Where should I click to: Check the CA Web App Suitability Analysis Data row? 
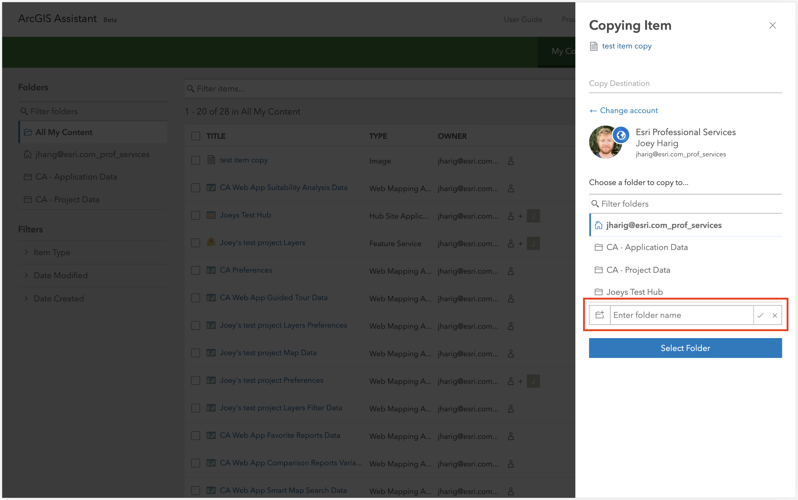(x=195, y=188)
